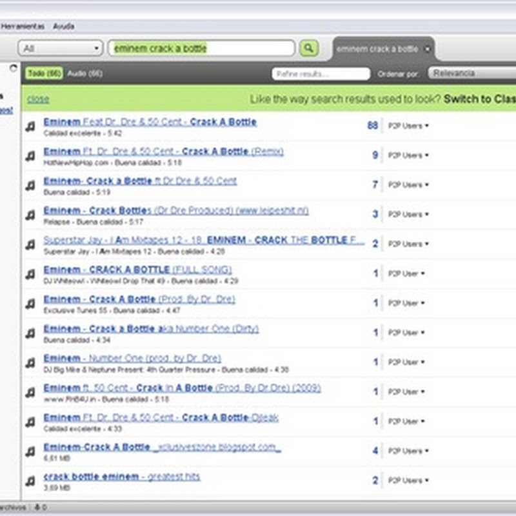This screenshot has height=516, width=516.
Task: Click music note icon for 'Crack Bottles' result
Action: click(x=30, y=215)
